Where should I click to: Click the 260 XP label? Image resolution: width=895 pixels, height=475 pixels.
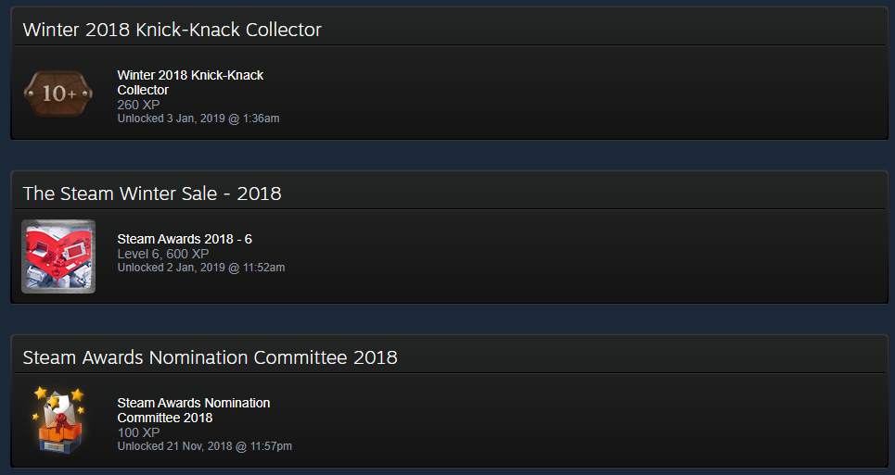point(138,105)
